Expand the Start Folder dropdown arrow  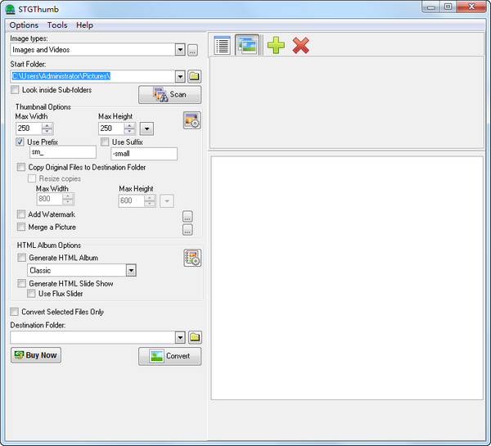click(x=180, y=76)
